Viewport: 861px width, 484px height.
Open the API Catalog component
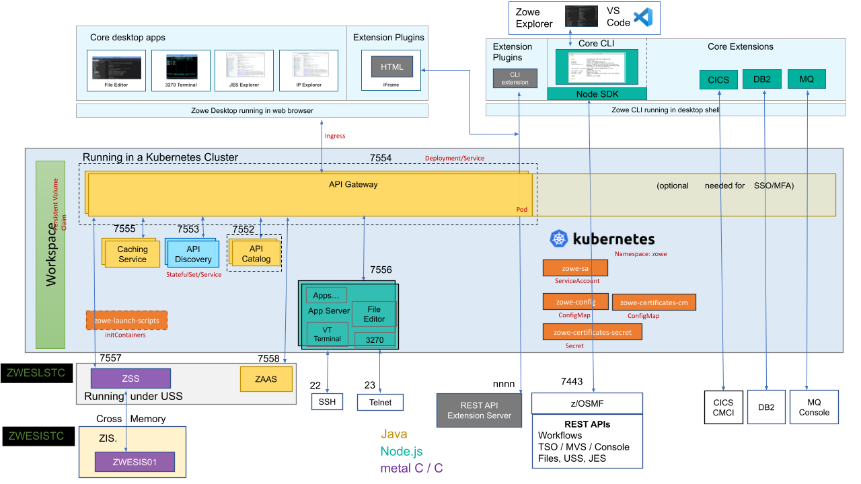256,253
